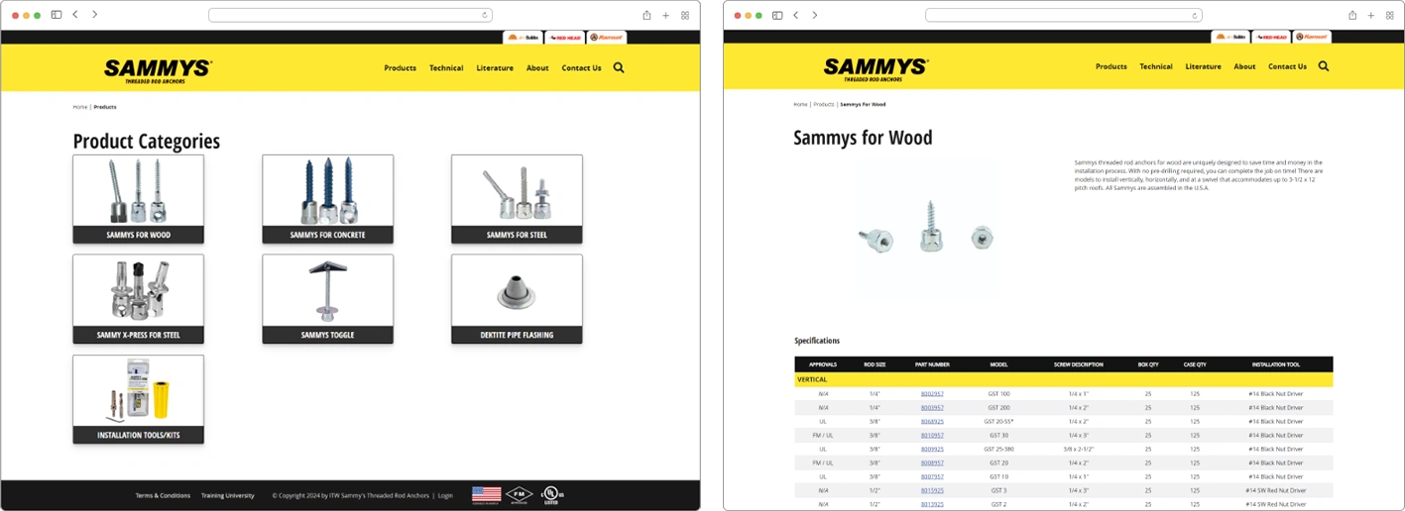Click American flag icon in left footer

[486, 495]
